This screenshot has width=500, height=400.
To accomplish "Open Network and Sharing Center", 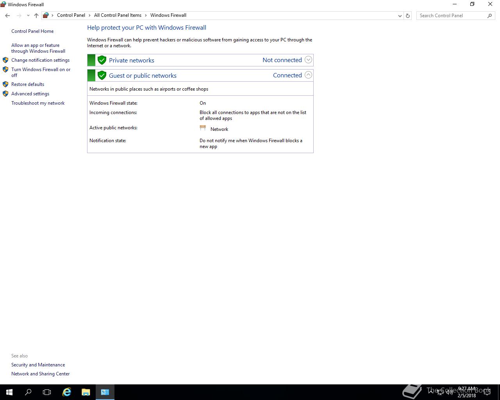I will coord(40,374).
